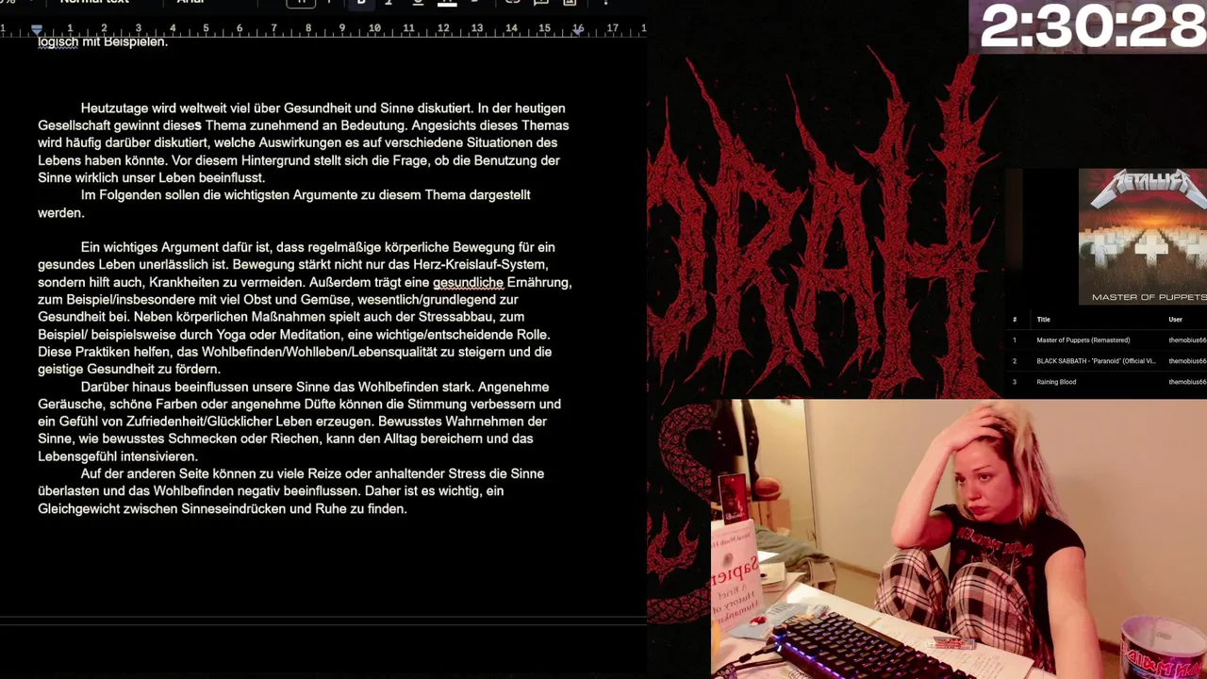
Task: Click the line starting 'Auf der anderen Seite'
Action: tap(312, 473)
